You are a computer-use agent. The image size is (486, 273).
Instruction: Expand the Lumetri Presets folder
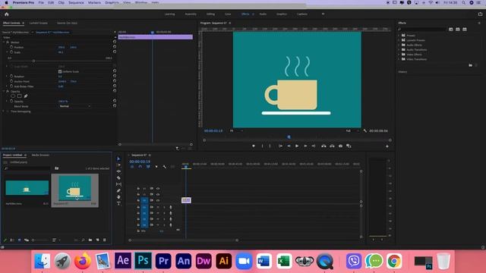click(399, 40)
